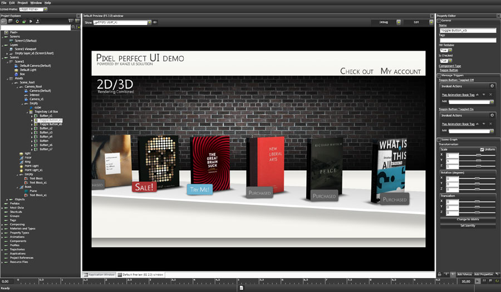Click the Tags input field
This screenshot has width=501, height=292.
468,40
